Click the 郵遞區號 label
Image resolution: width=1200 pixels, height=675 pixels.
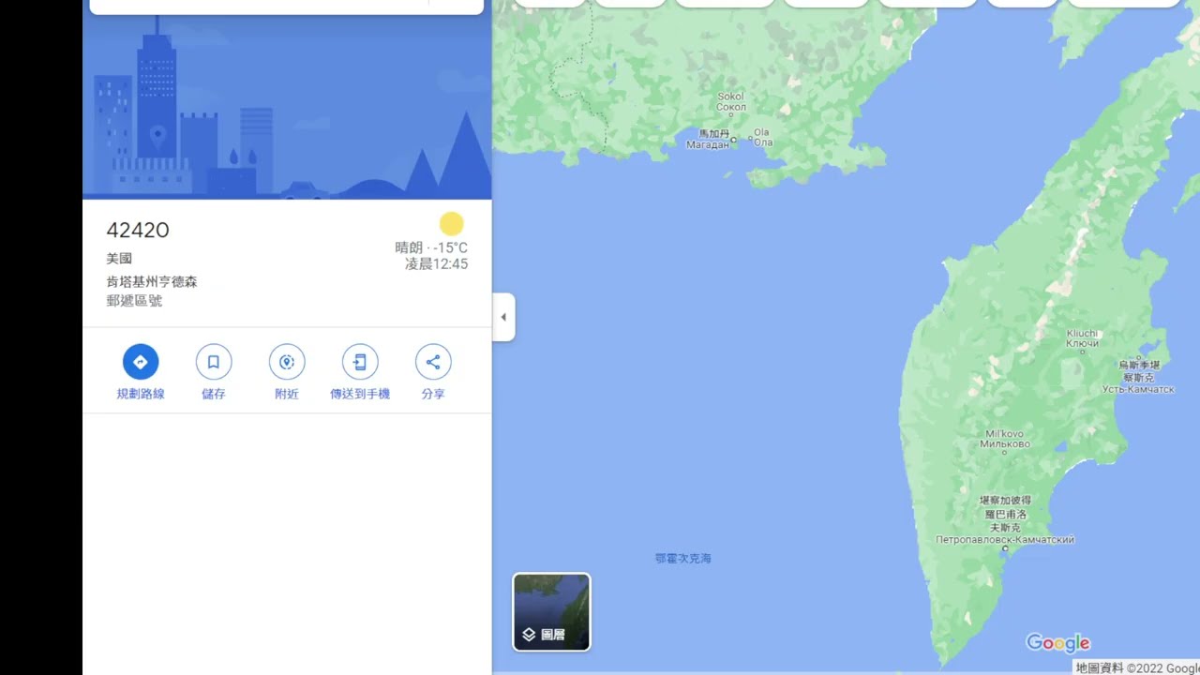[x=134, y=301]
